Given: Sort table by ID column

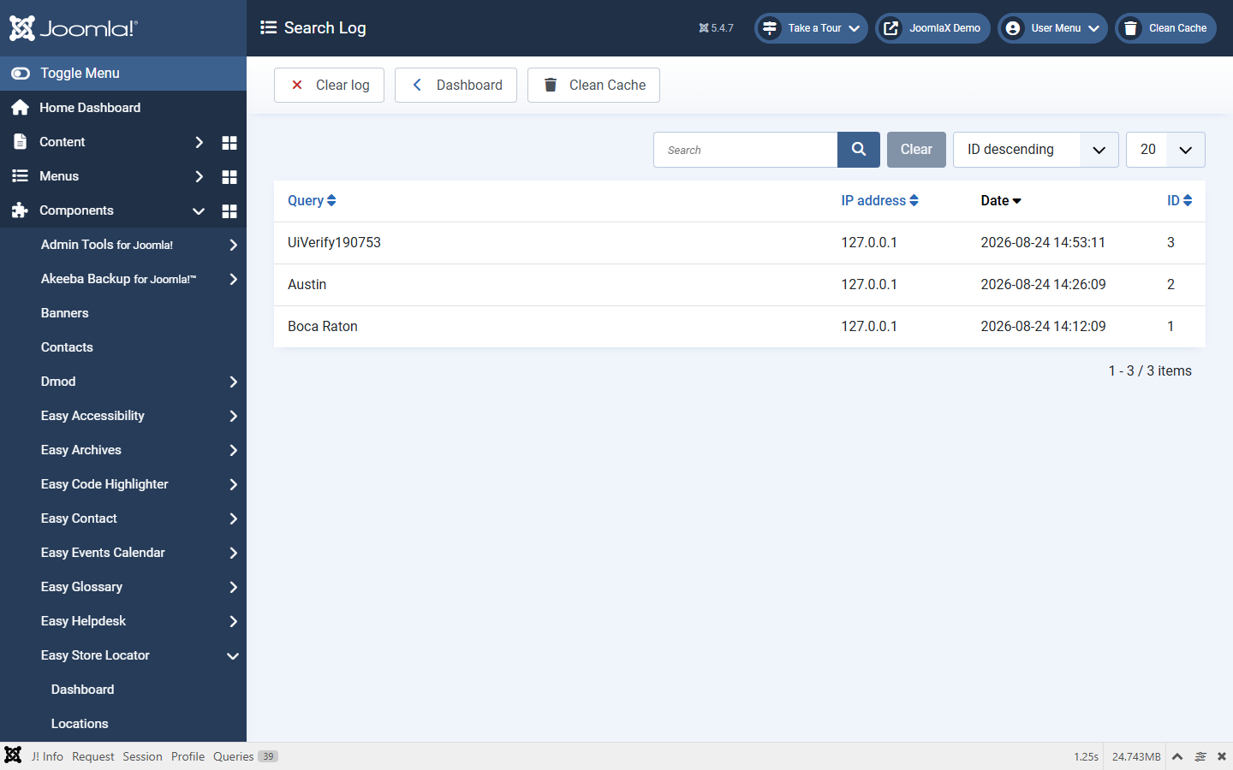Looking at the screenshot, I should pyautogui.click(x=1179, y=200).
